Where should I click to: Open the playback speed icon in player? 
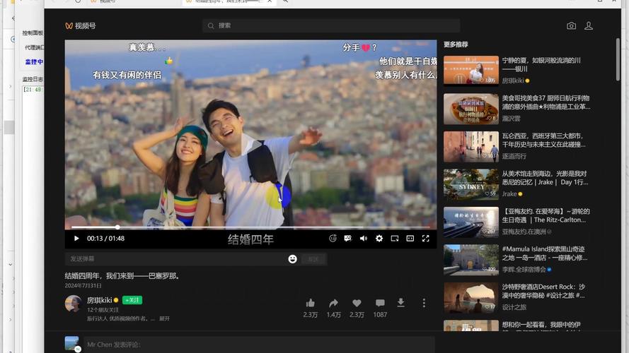[x=333, y=239]
